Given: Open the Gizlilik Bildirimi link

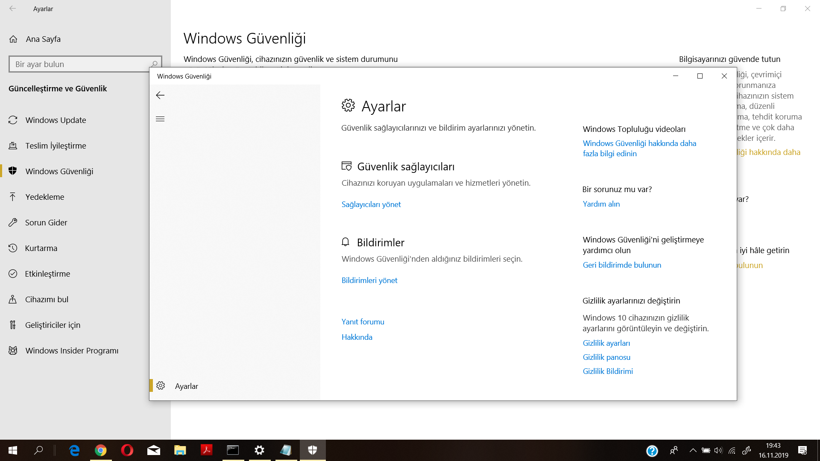Looking at the screenshot, I should pyautogui.click(x=608, y=371).
